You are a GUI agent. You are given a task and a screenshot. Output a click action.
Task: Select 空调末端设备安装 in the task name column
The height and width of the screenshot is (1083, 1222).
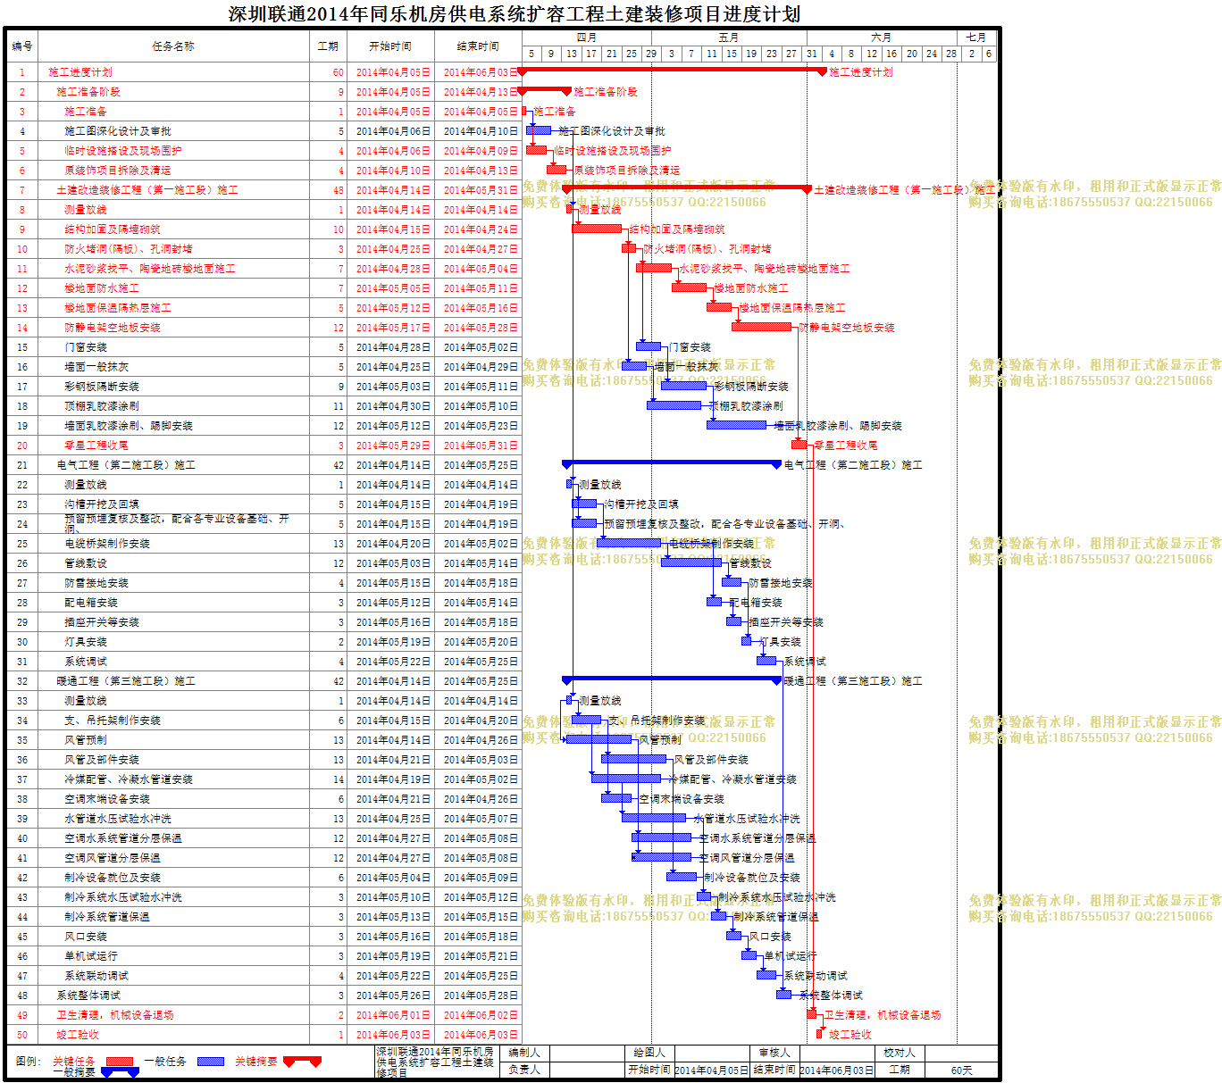coord(107,799)
